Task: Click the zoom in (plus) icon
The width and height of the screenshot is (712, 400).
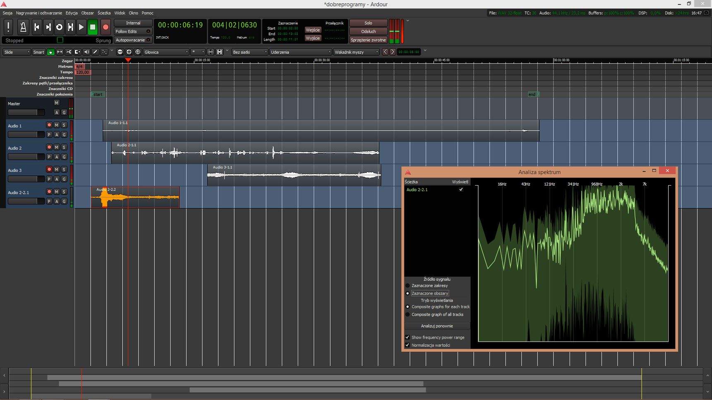Action: pyautogui.click(x=129, y=52)
